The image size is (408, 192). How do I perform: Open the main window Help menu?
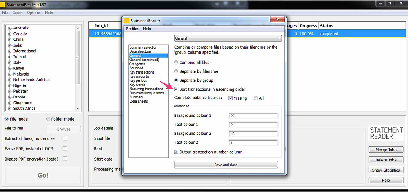point(49,13)
